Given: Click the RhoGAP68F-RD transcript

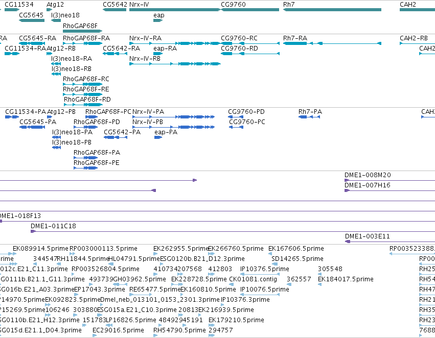Looking at the screenshot, I should tap(83, 105).
